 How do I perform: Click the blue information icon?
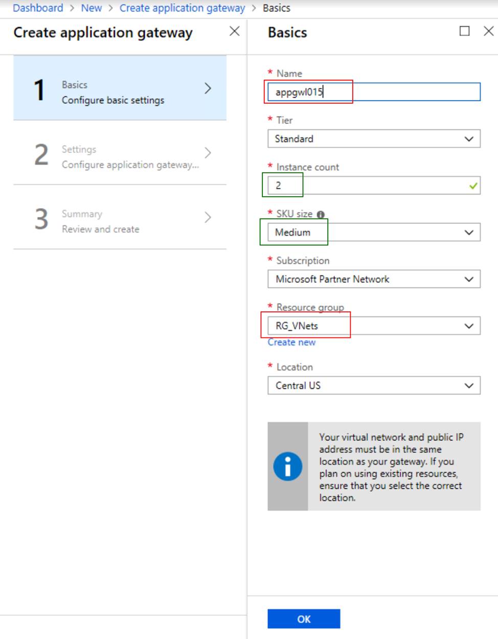287,466
